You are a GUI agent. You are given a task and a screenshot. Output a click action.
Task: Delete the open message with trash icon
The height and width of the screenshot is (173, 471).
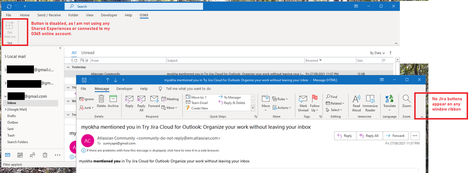pyautogui.click(x=101, y=101)
